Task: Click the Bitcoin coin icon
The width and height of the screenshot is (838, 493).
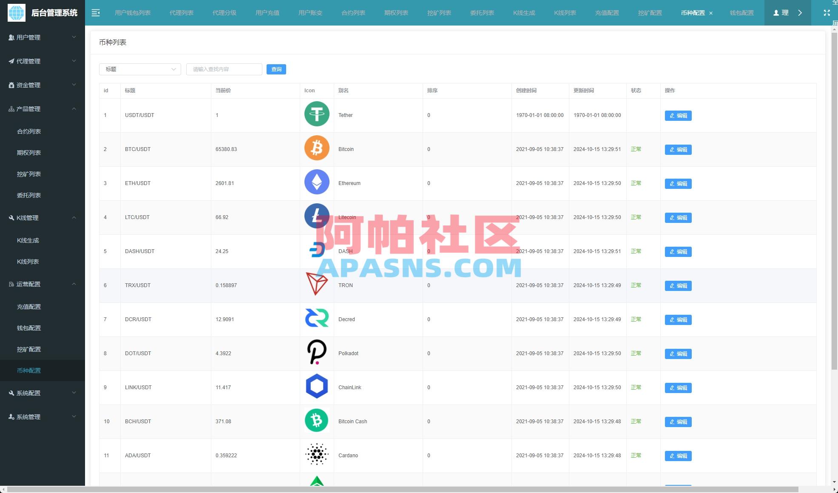Action: point(316,148)
